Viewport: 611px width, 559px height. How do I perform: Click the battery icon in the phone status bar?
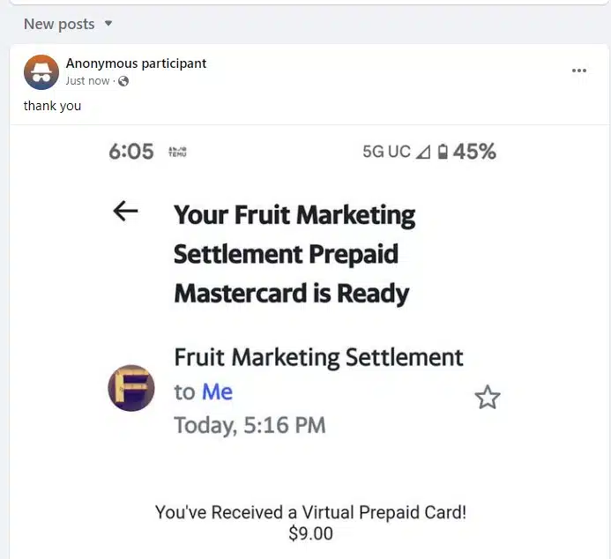point(442,152)
